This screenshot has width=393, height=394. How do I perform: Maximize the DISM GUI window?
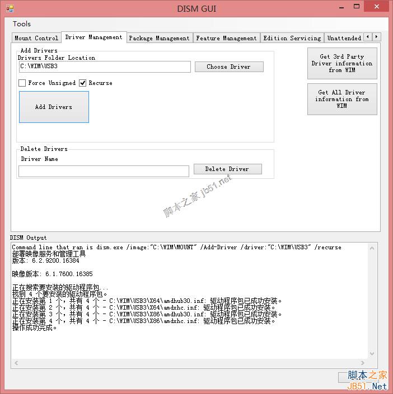357,7
